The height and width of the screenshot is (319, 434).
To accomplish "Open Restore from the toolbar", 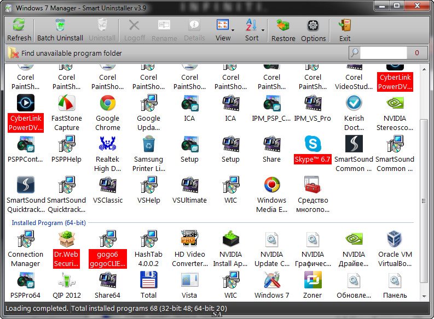I will click(x=283, y=30).
